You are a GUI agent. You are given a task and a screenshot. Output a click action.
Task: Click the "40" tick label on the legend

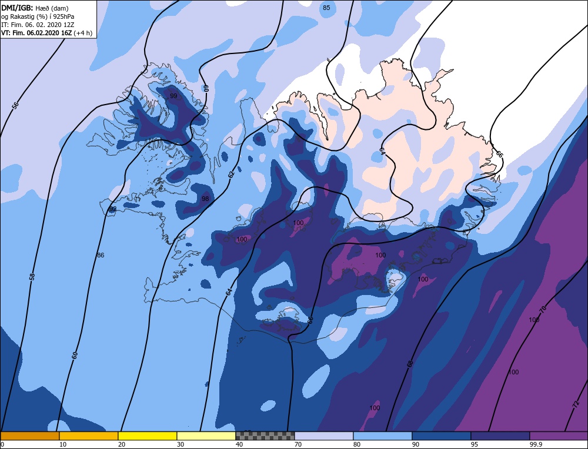239,445
